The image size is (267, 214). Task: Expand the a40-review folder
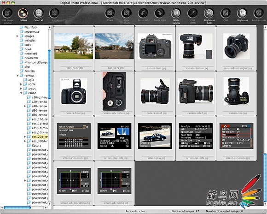[25, 106]
